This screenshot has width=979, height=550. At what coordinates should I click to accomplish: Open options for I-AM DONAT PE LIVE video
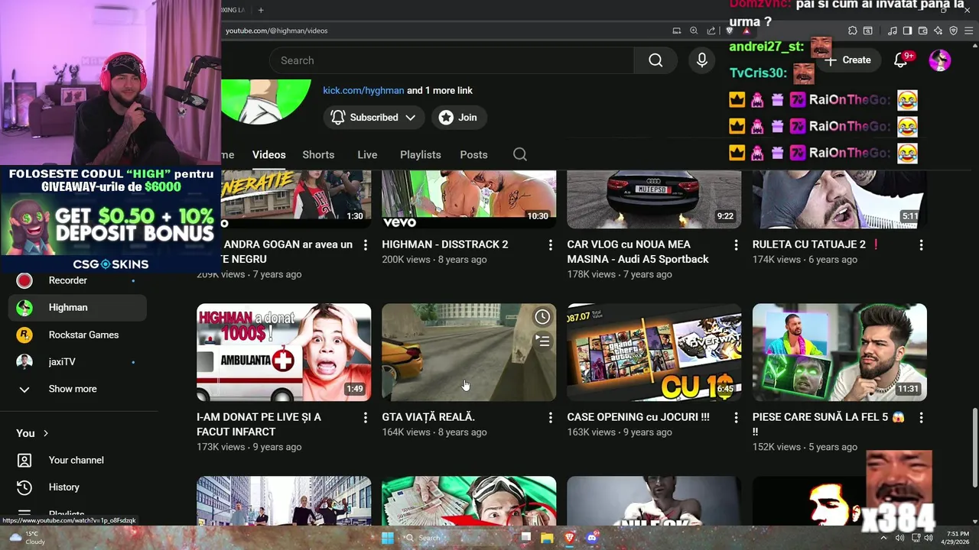click(365, 418)
